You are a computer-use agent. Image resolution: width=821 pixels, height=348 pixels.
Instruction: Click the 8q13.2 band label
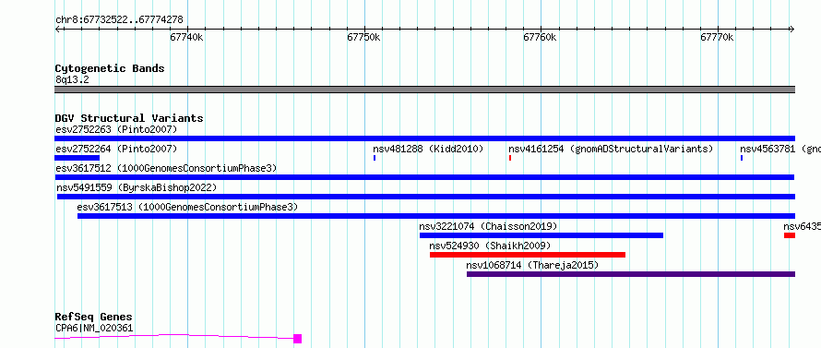click(x=72, y=79)
